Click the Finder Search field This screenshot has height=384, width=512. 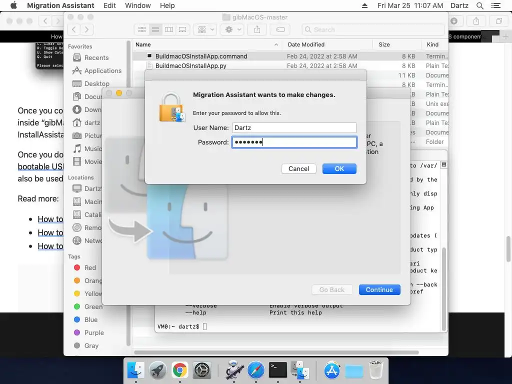pos(373,29)
